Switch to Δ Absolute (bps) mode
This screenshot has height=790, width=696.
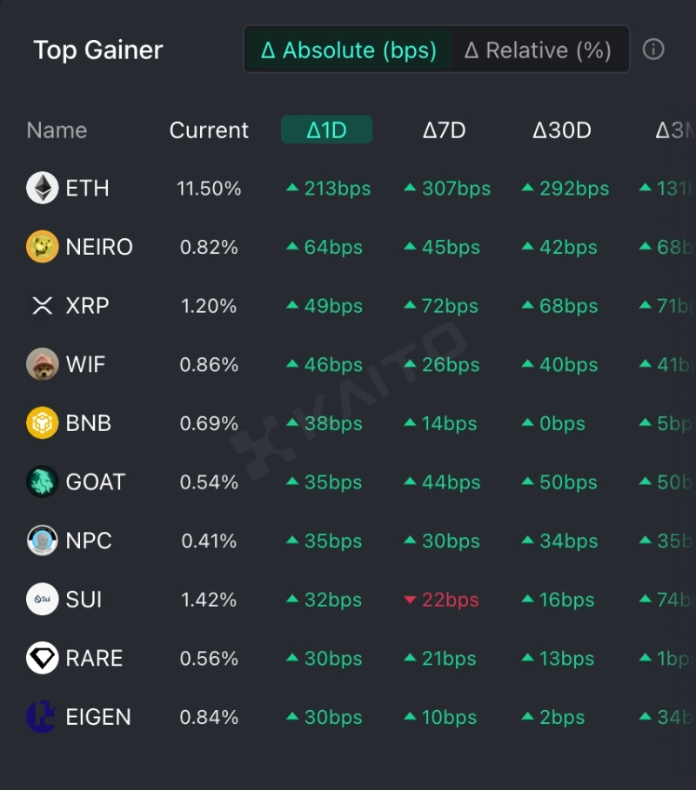[348, 50]
